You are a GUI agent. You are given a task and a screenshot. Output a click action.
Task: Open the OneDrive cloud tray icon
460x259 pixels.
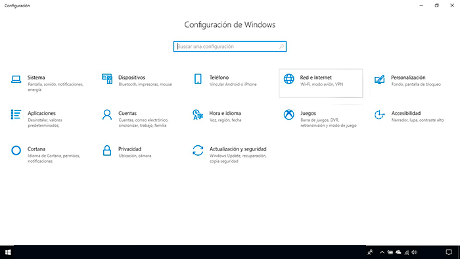pos(398,252)
